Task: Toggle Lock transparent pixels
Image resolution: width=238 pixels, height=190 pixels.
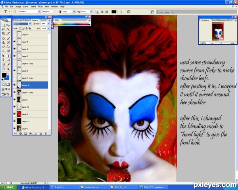Action: [20, 28]
